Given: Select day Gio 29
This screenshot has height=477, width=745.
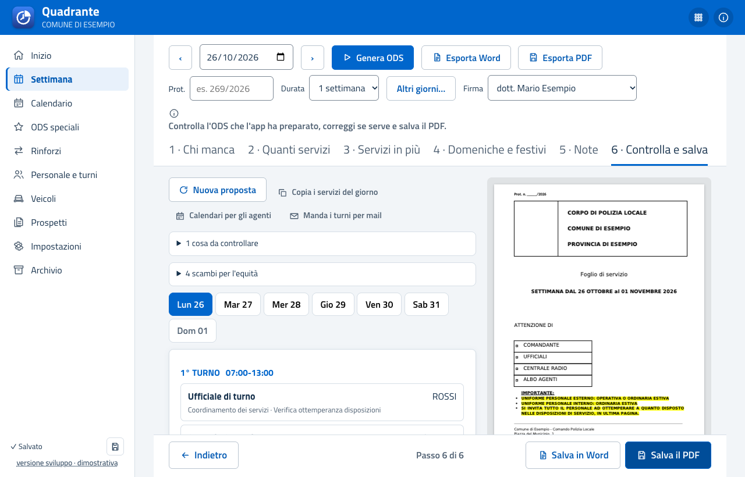Looking at the screenshot, I should coord(333,304).
